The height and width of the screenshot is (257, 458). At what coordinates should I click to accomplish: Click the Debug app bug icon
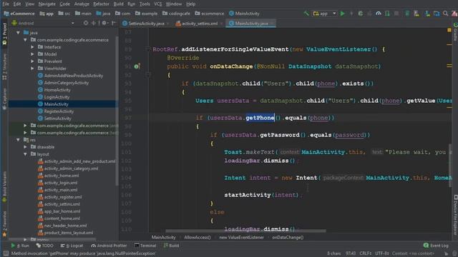(361, 14)
